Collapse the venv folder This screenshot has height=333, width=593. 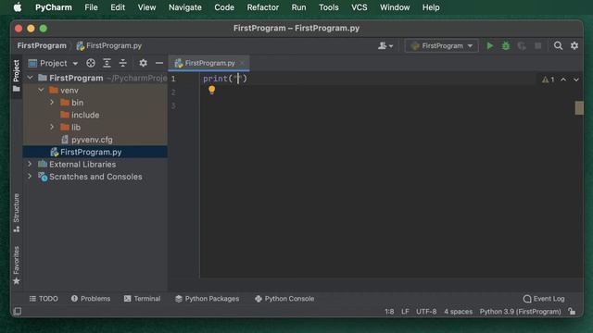[41, 90]
